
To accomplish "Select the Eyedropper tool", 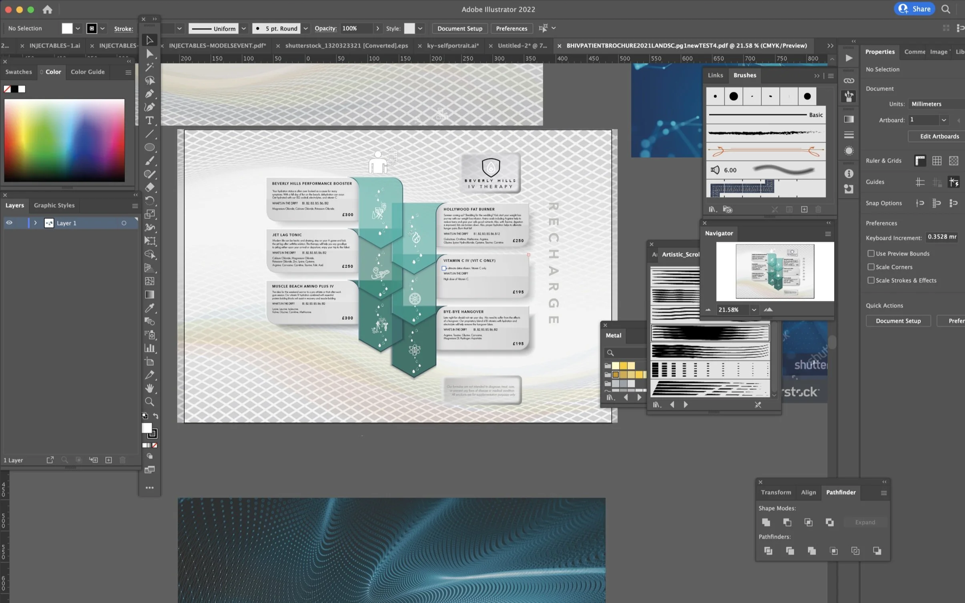I will coord(150,308).
